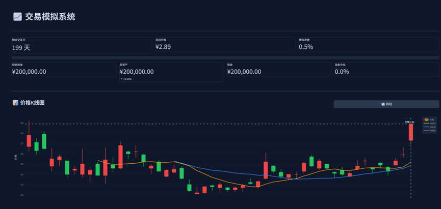Switch chart to 周线 view
This screenshot has width=441, height=209.
386,104
